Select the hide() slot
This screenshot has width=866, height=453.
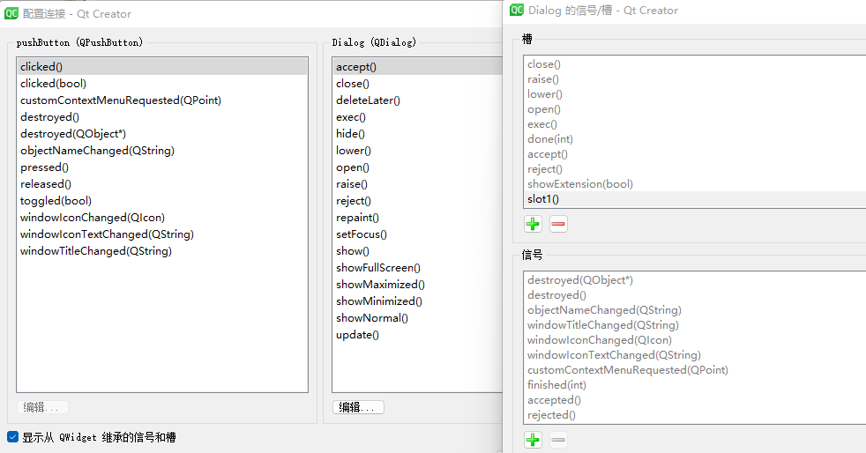417,134
